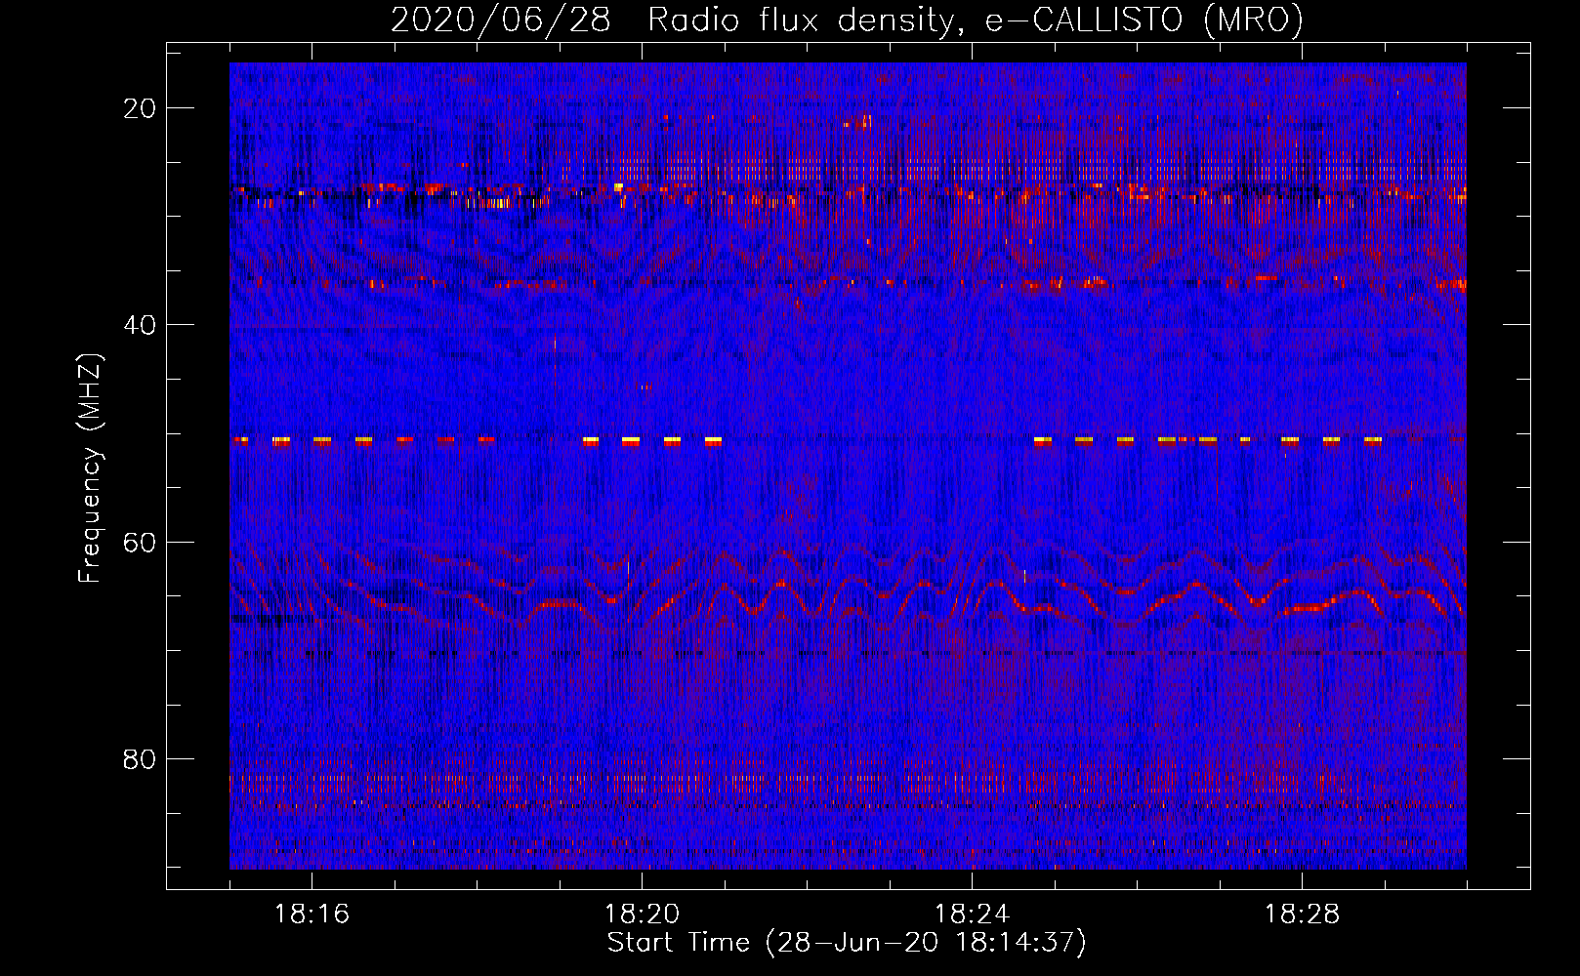Click the '18:24' time tick label

click(x=972, y=915)
